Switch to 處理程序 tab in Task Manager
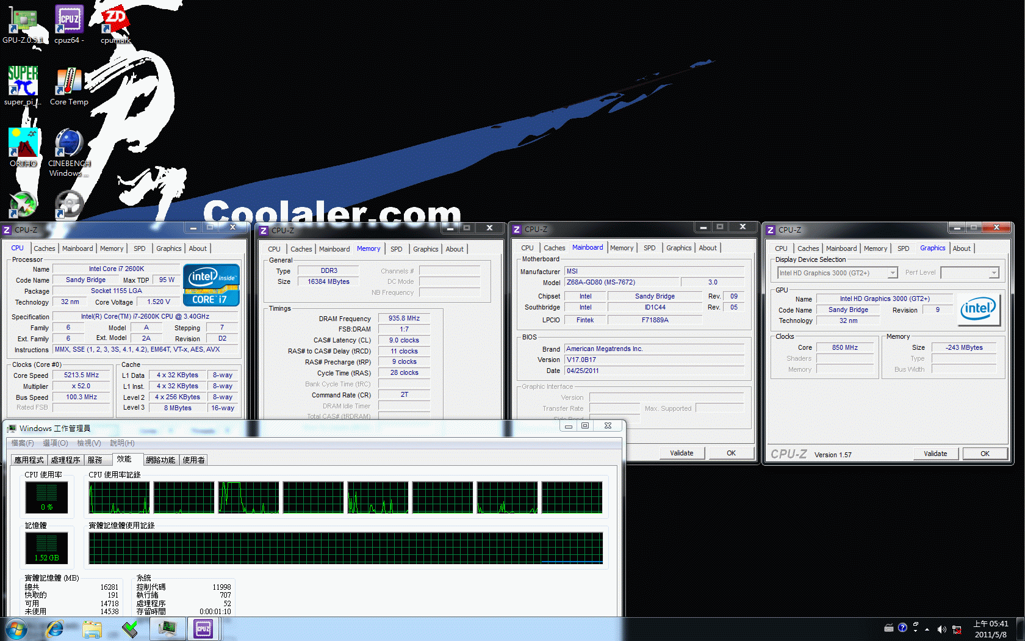 66,460
